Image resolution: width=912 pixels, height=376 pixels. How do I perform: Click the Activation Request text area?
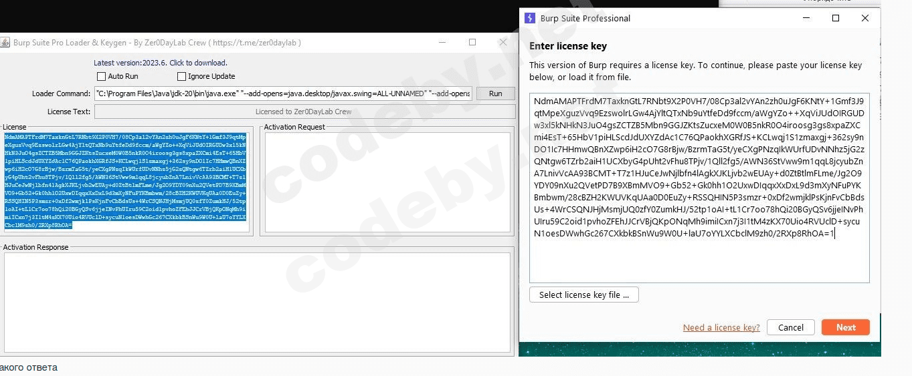click(387, 182)
